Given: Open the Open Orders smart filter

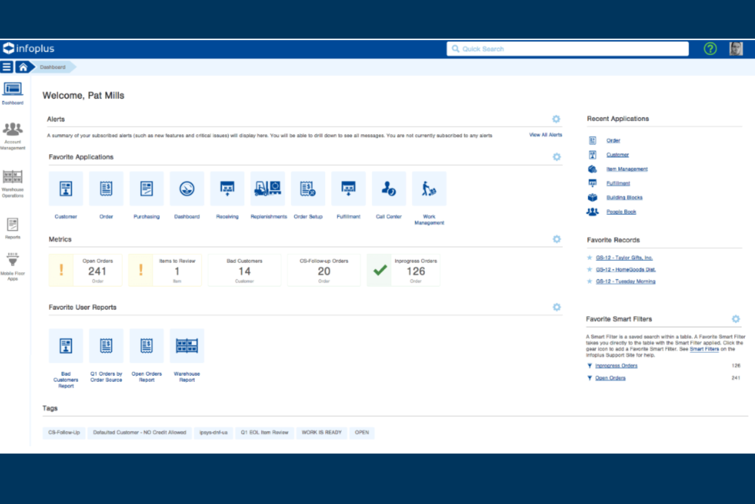Looking at the screenshot, I should 610,378.
